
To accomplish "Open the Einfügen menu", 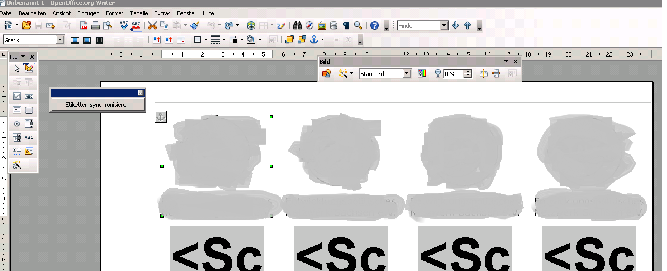I will pos(88,13).
